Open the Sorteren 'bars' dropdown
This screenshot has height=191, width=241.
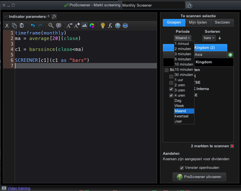tap(209, 38)
